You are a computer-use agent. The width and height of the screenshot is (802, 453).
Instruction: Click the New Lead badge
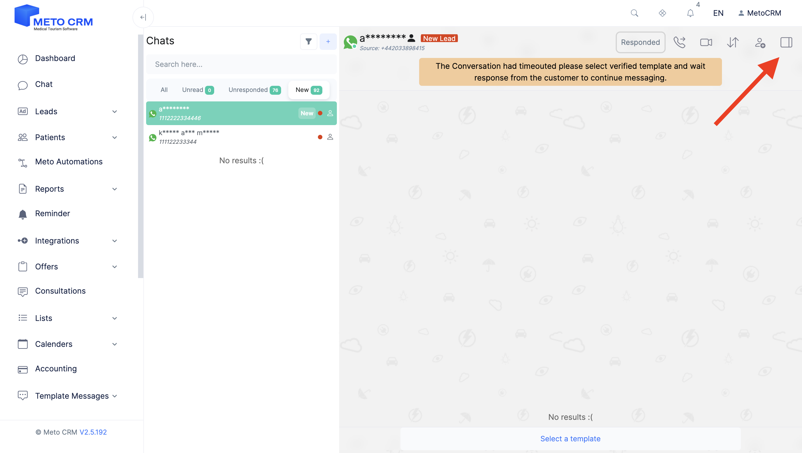(x=439, y=38)
